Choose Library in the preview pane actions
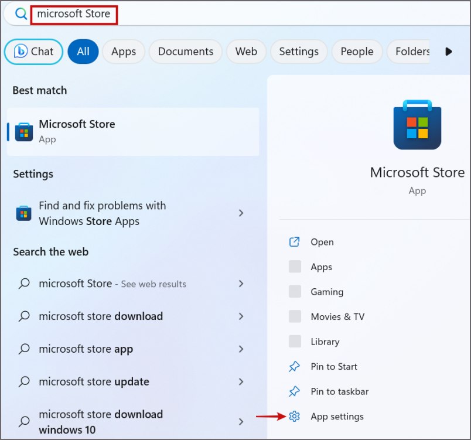The height and width of the screenshot is (440, 471). [325, 342]
